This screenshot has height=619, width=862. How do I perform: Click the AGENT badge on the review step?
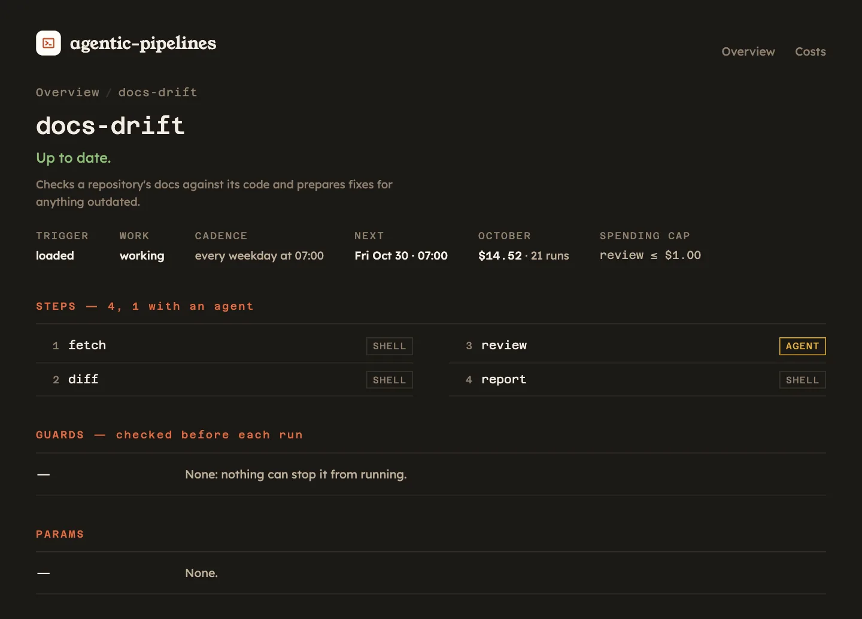tap(803, 346)
